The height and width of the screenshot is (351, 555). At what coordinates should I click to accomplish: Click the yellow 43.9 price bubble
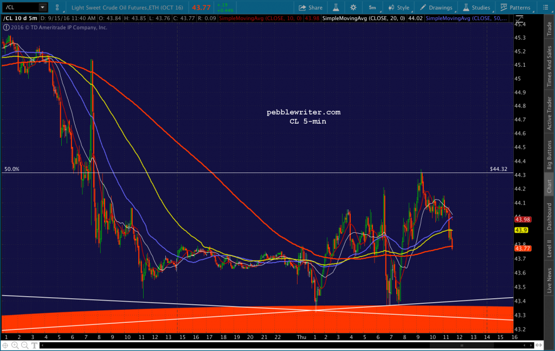521,230
